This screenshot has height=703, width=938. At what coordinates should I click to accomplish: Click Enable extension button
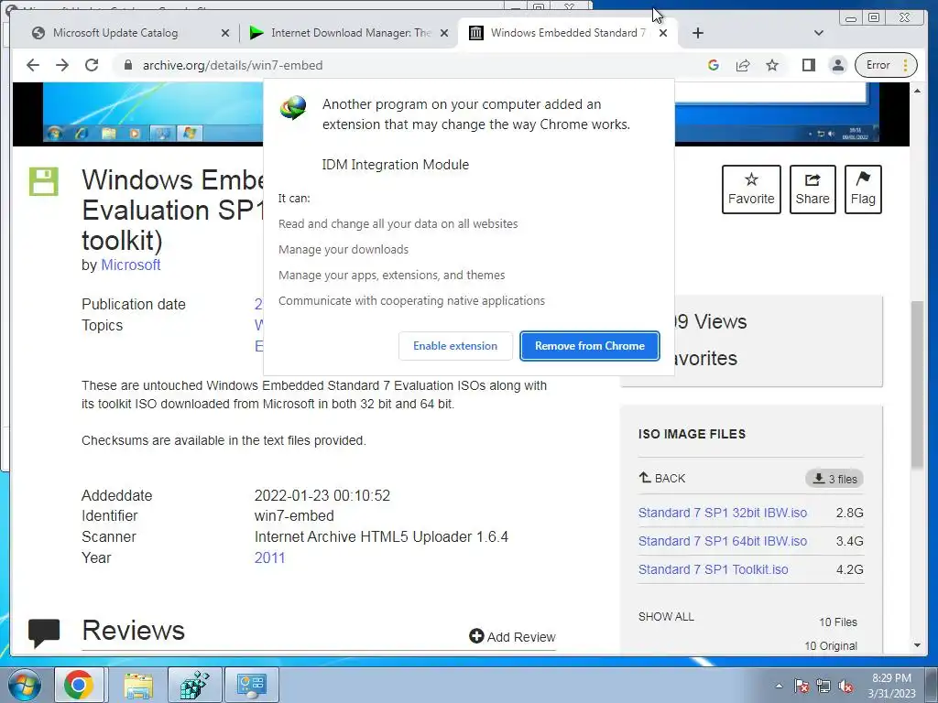(x=455, y=346)
